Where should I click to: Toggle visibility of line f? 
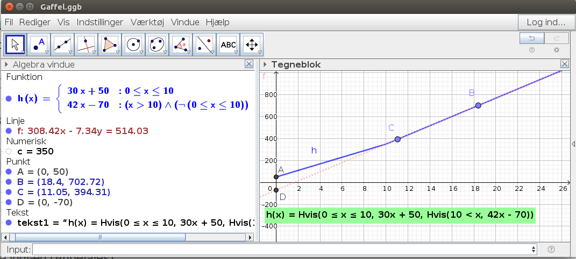[x=9, y=131]
